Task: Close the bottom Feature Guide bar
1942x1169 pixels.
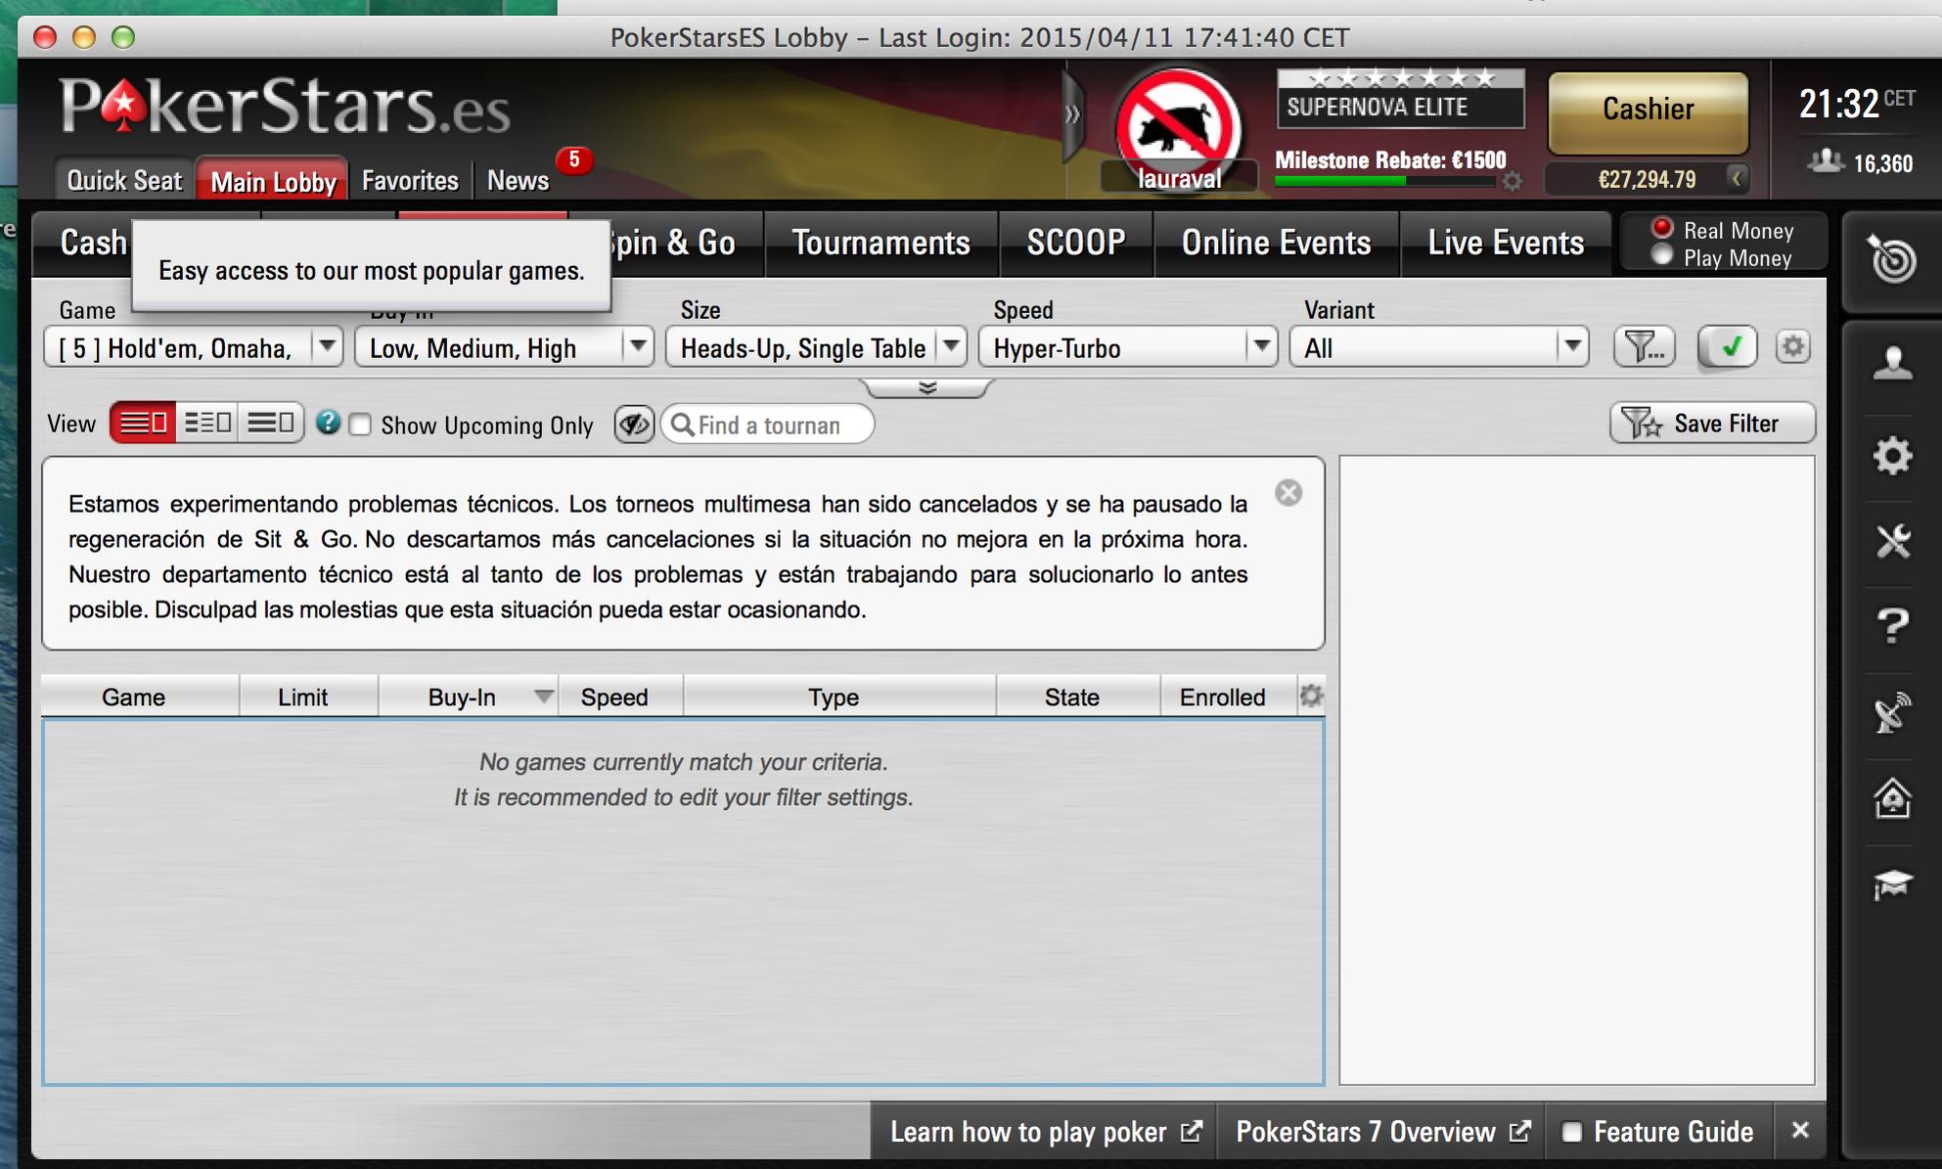Action: click(1800, 1131)
